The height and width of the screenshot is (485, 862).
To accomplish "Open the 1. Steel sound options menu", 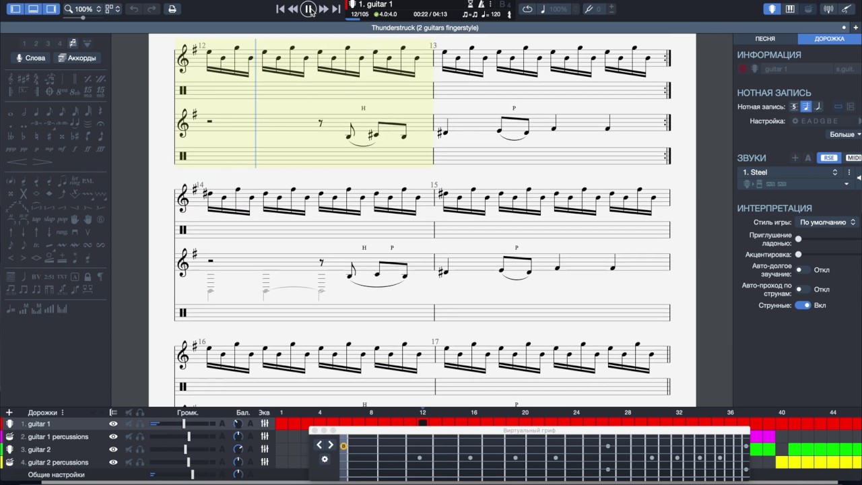I will click(x=849, y=172).
